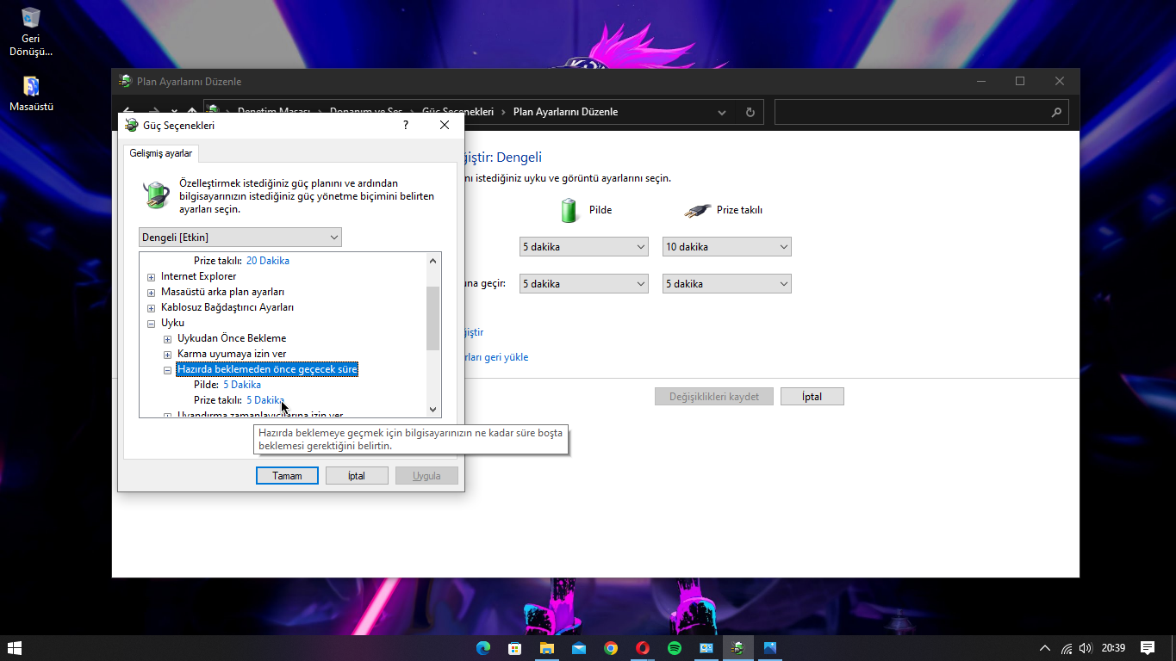Launch Google Chrome from the taskbar
Screen dimensions: 1176x661
[x=611, y=648]
